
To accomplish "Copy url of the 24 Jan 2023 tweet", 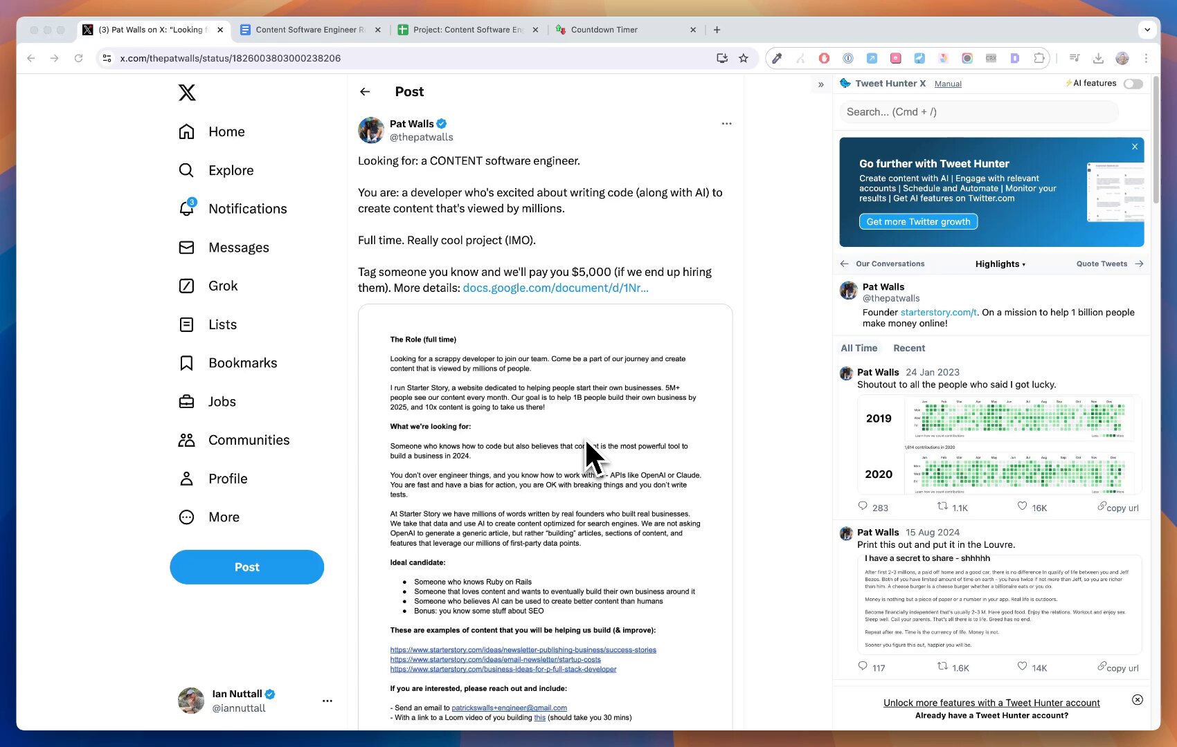I will (1118, 508).
